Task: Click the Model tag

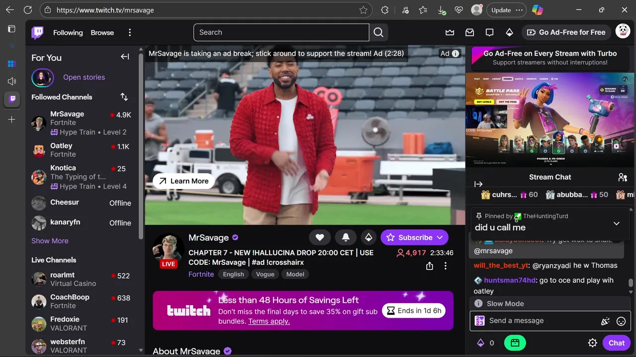Action: coord(295,274)
